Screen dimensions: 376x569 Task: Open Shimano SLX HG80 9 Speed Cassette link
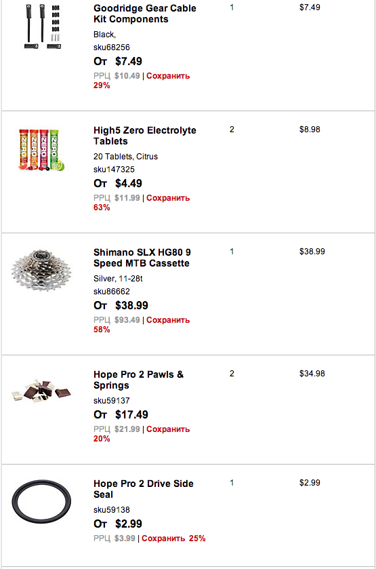142,258
